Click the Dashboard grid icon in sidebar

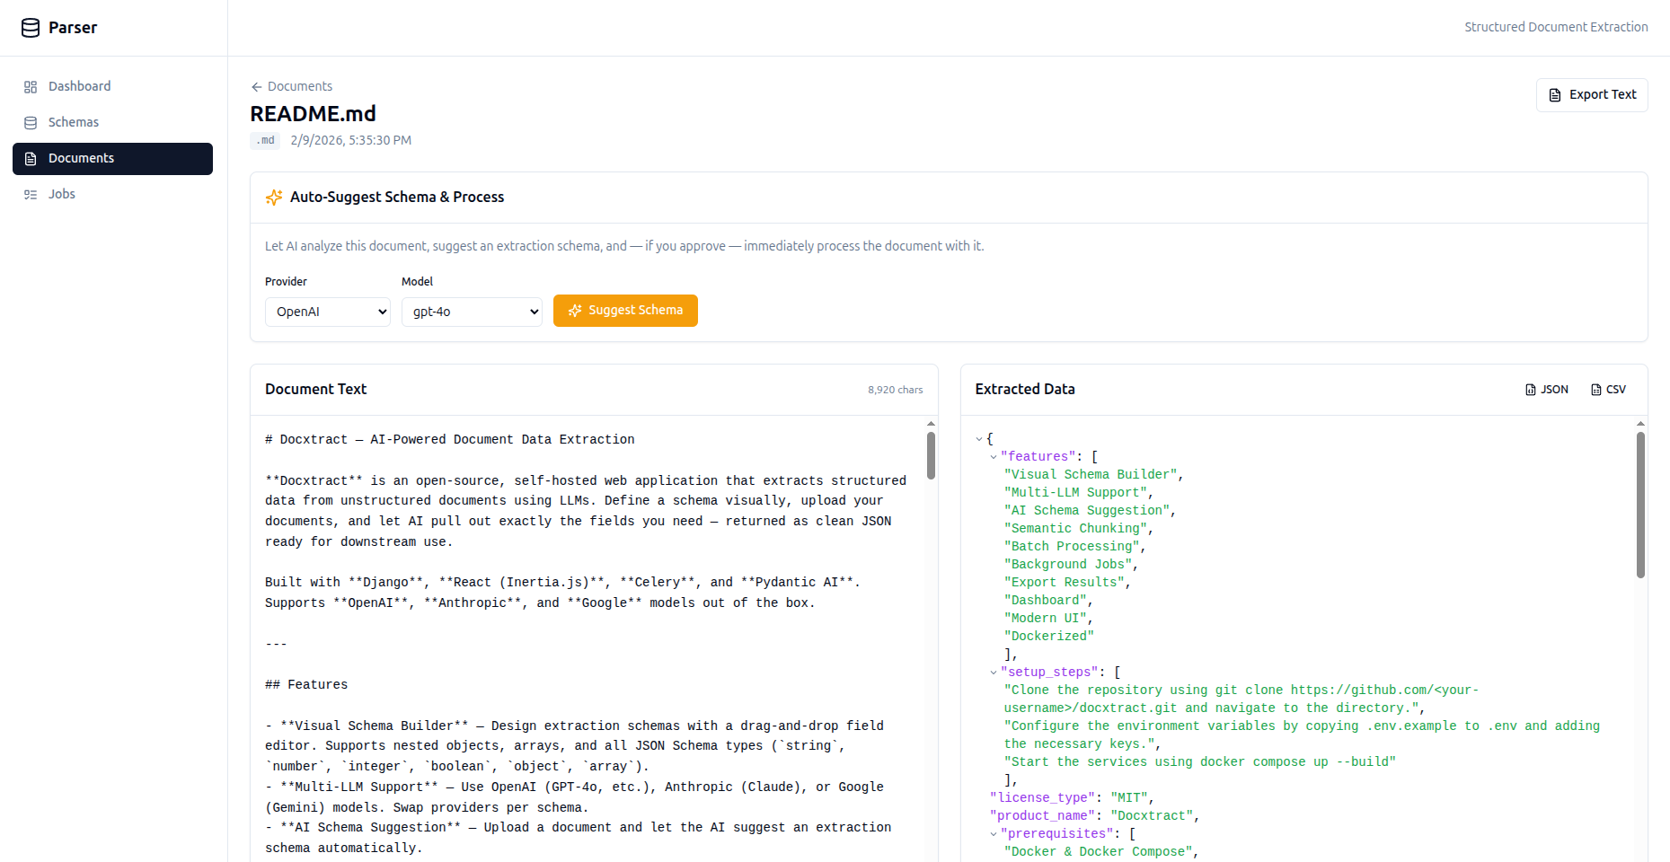coord(31,87)
